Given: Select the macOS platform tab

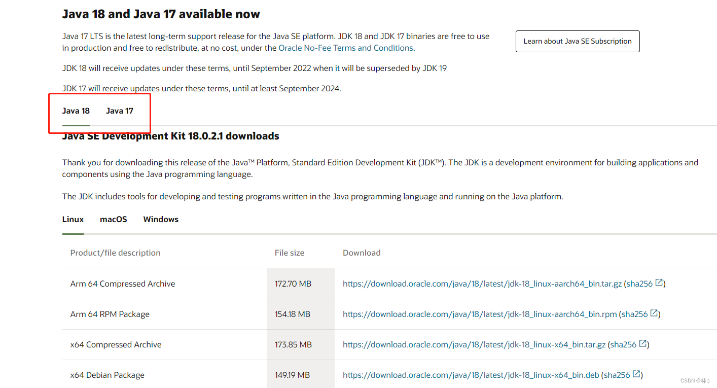Looking at the screenshot, I should (x=114, y=219).
